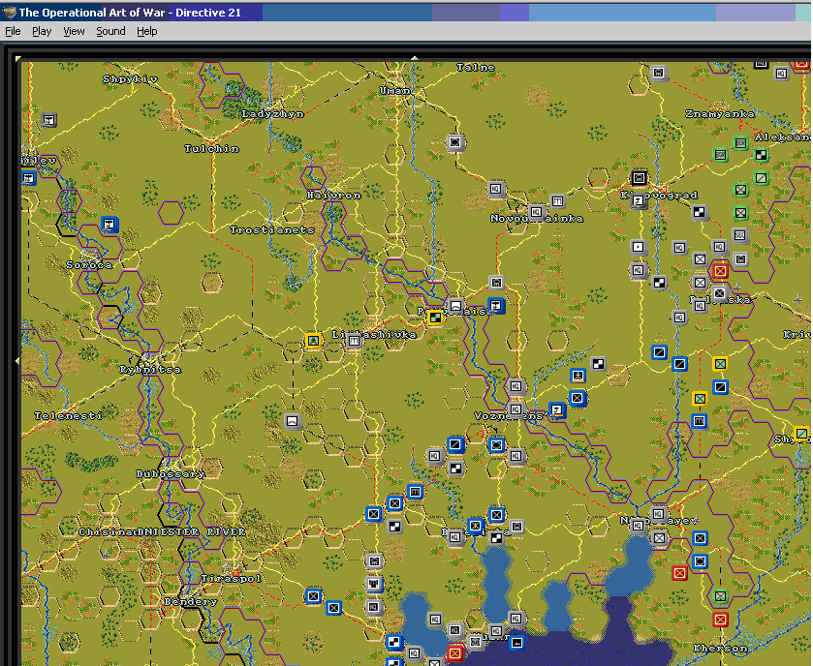The height and width of the screenshot is (666, 813).
Task: Click the map scroll-left arrow on the left border
Action: tap(17, 360)
